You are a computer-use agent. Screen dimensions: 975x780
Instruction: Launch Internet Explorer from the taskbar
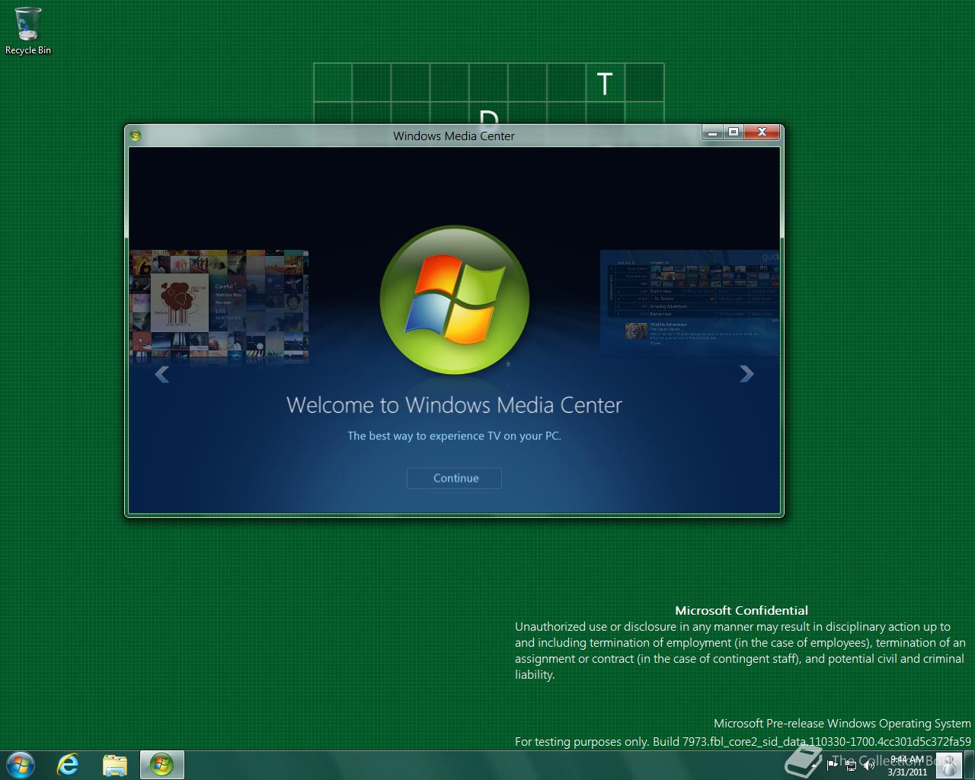pos(68,765)
